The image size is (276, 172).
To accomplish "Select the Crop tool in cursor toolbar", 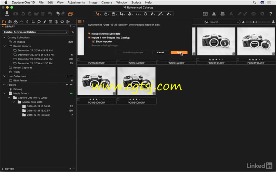I will (122, 14).
